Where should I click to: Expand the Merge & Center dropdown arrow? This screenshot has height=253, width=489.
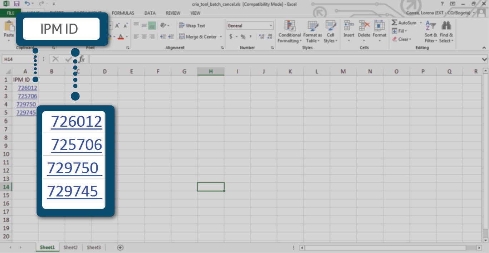coord(221,37)
